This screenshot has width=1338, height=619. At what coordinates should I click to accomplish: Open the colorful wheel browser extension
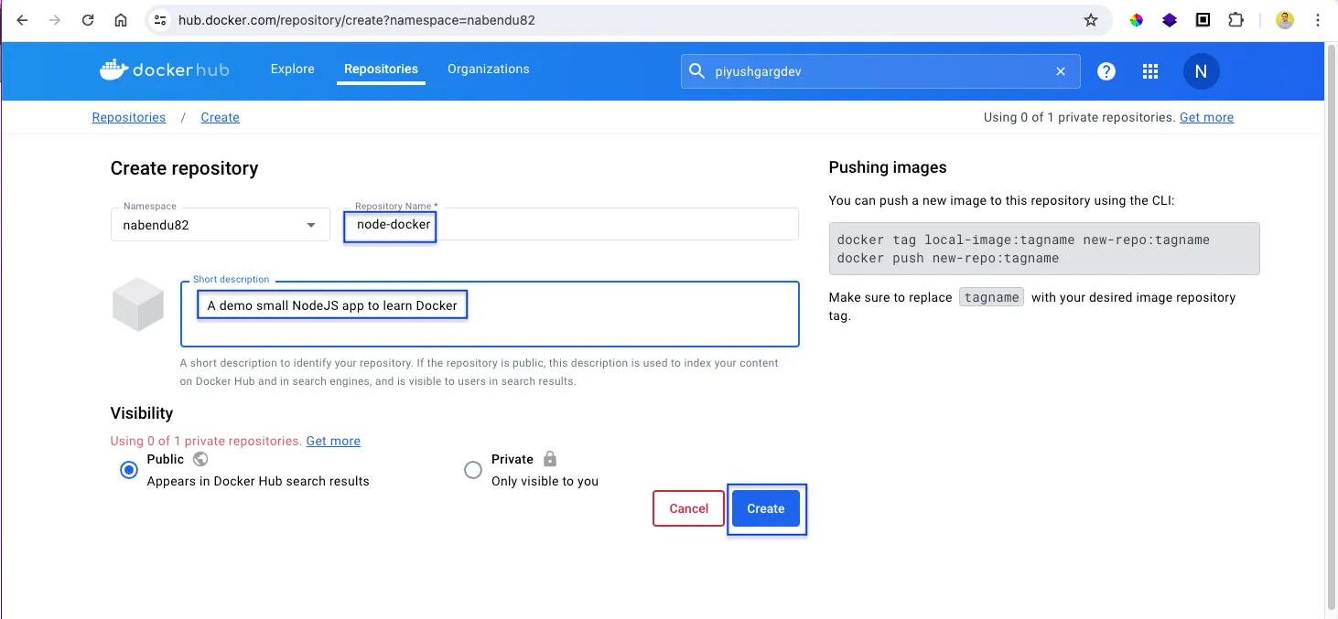tap(1137, 20)
